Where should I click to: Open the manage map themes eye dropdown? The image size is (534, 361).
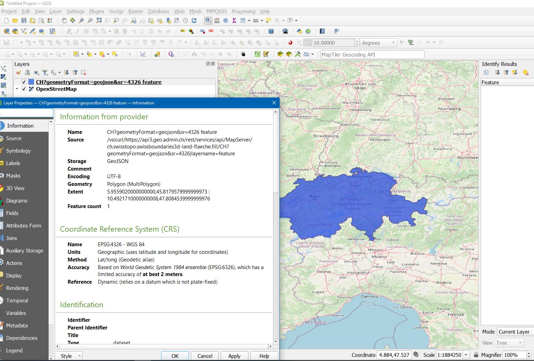tap(36, 72)
